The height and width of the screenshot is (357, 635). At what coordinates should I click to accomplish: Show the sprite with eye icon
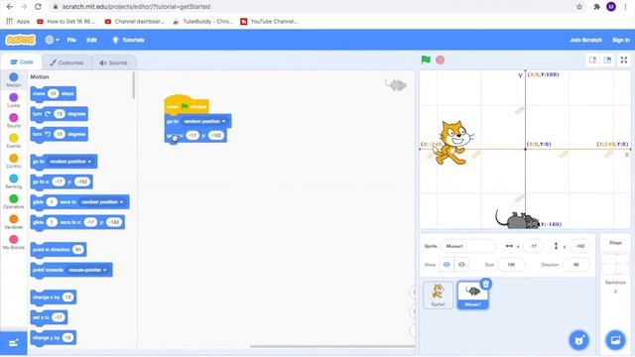(x=446, y=265)
